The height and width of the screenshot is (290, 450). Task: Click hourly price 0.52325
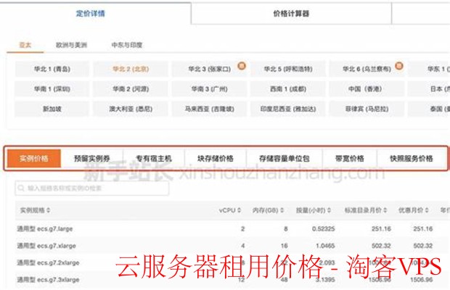click(x=324, y=228)
